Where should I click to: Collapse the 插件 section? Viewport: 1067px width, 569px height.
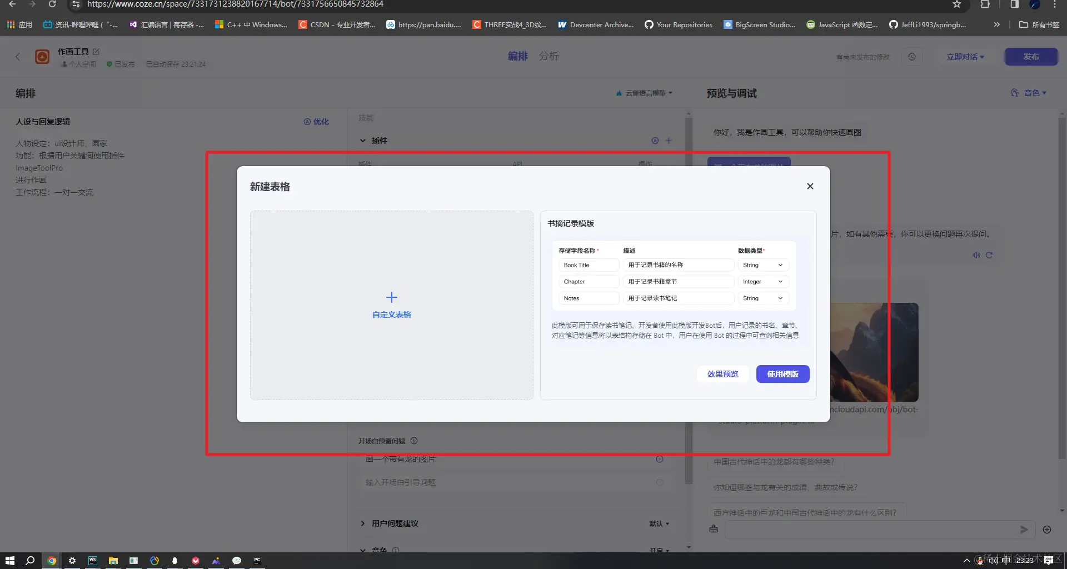(363, 141)
